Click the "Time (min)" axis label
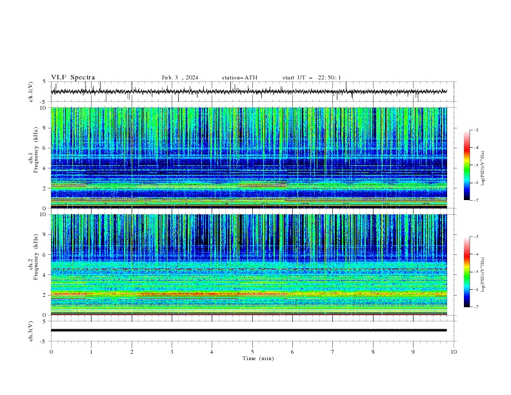The height and width of the screenshot is (395, 511). coord(258,358)
